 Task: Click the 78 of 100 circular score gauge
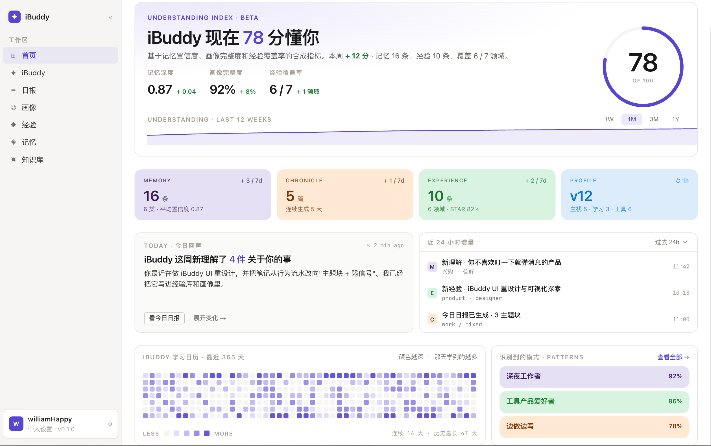pyautogui.click(x=643, y=67)
